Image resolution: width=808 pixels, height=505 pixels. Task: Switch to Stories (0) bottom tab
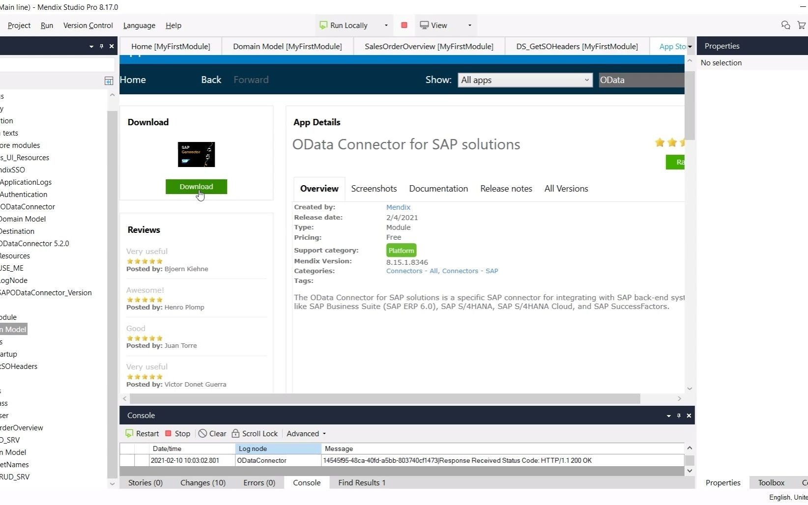point(145,482)
